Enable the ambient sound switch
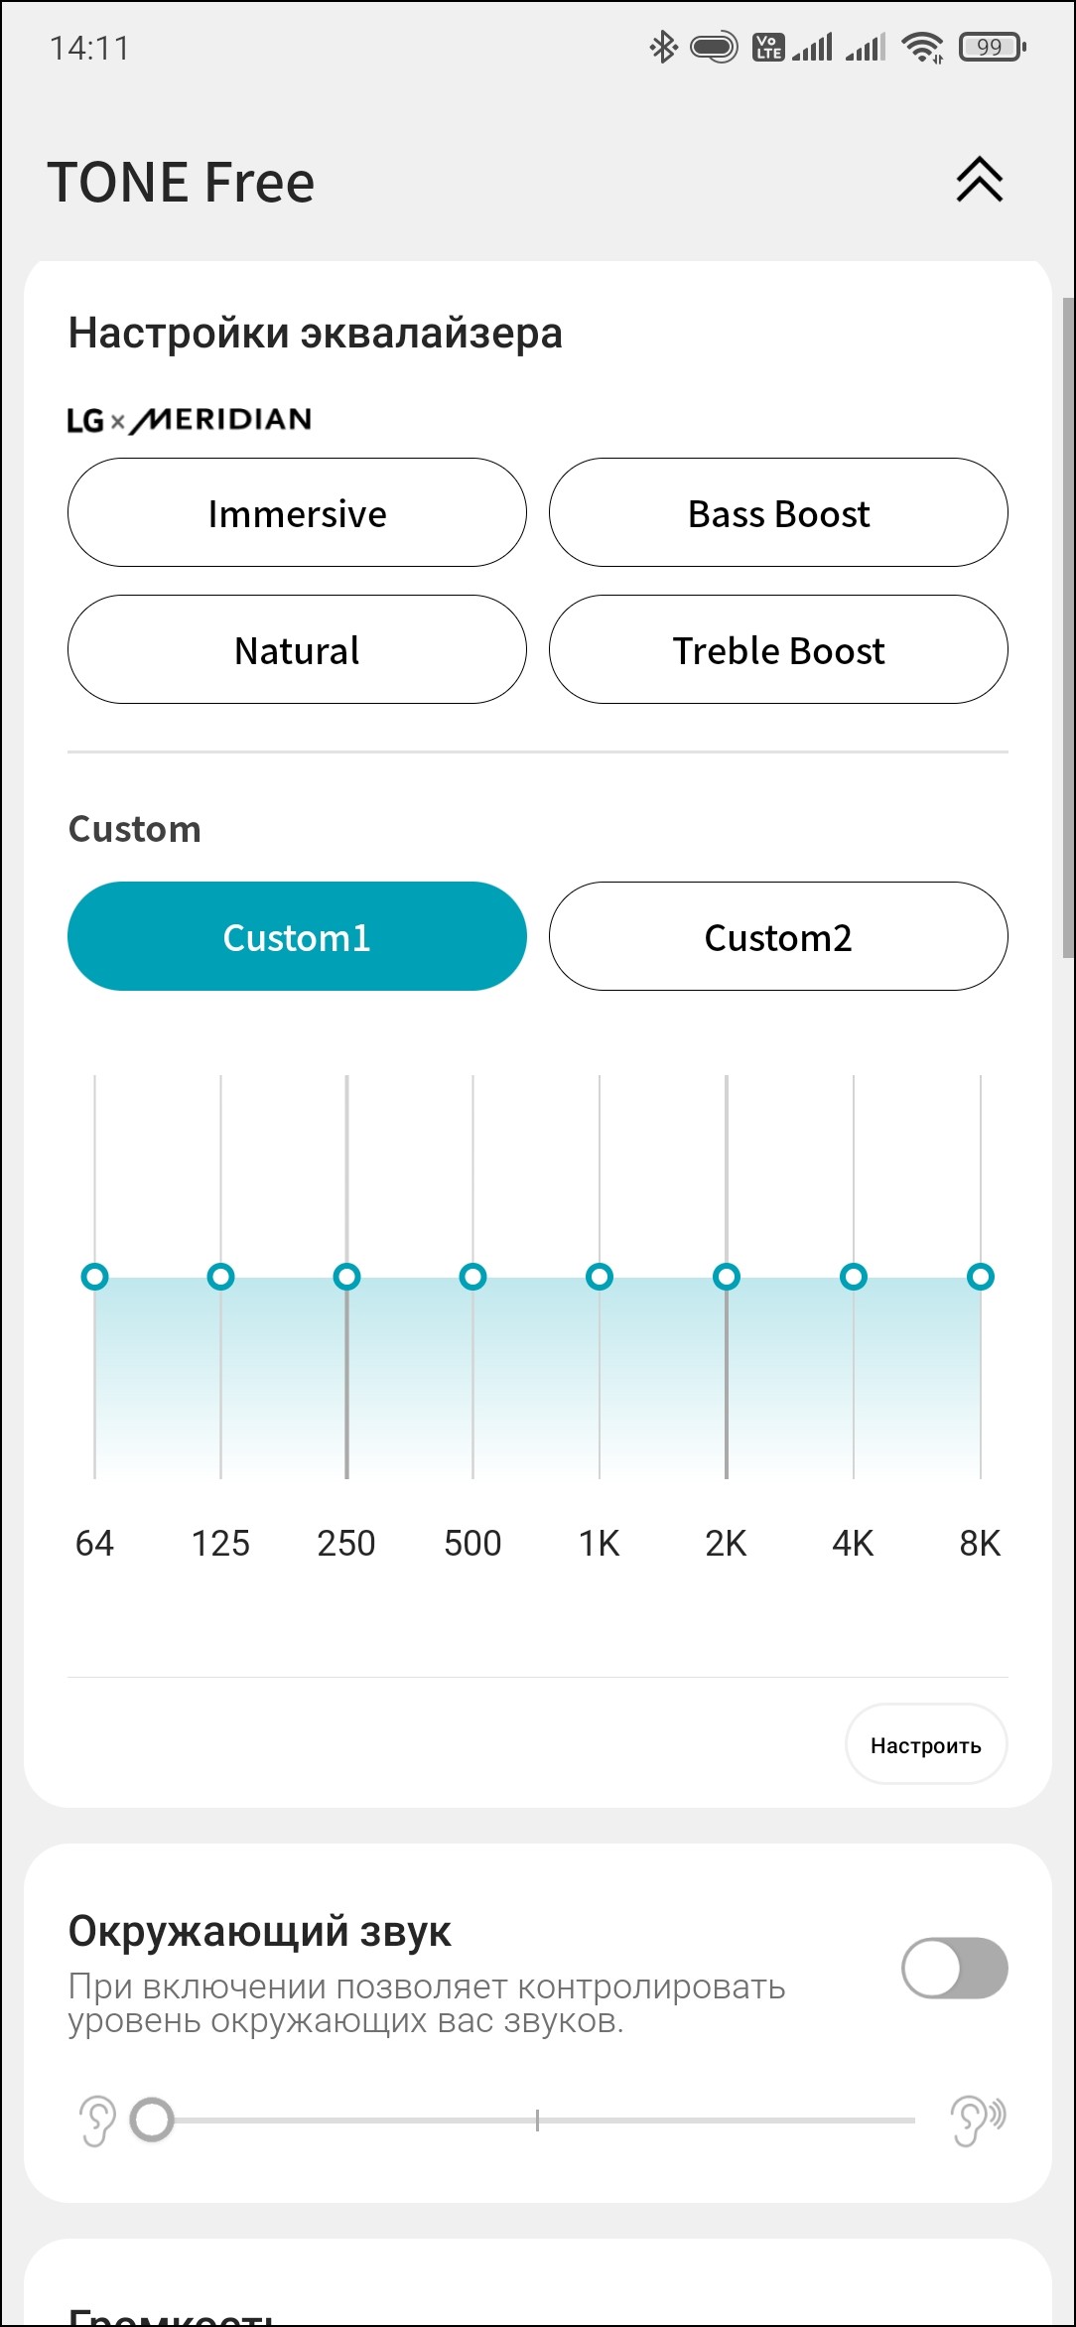This screenshot has width=1076, height=2327. coord(954,1968)
